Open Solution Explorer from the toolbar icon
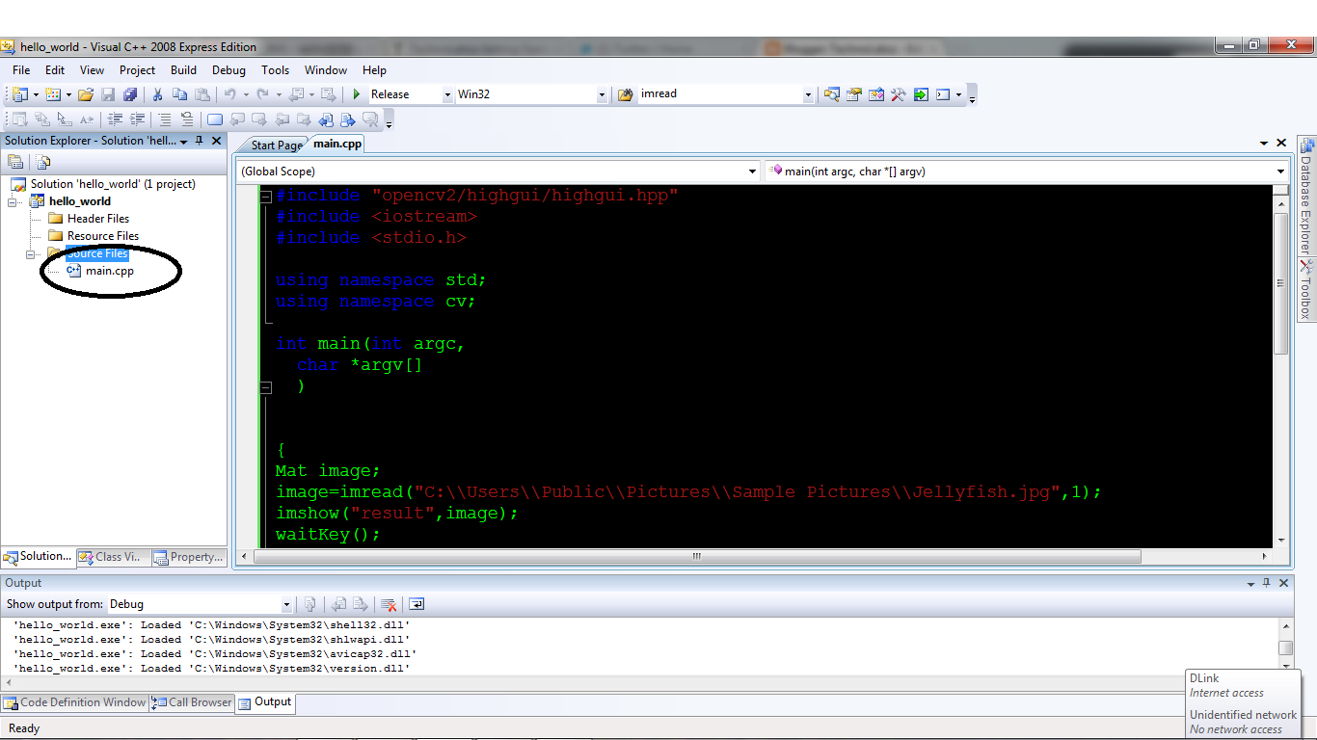Image resolution: width=1317 pixels, height=740 pixels. 831,94
